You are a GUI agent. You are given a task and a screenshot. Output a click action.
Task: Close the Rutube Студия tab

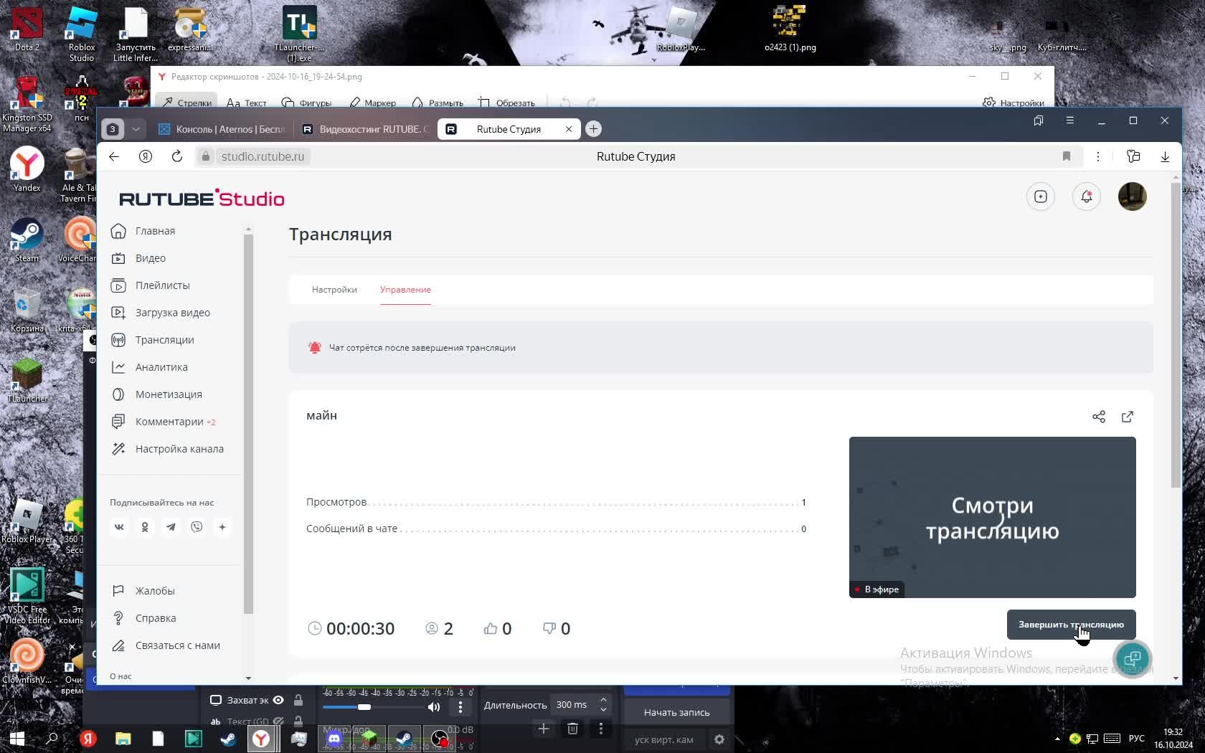[x=569, y=129]
